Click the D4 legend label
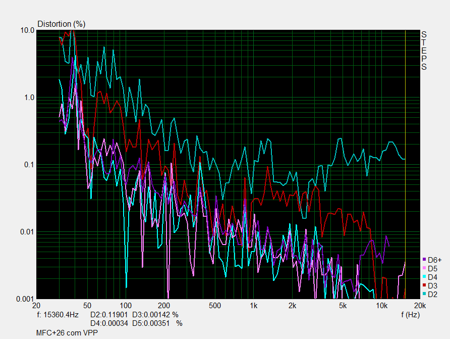Image resolution: width=450 pixels, height=339 pixels. click(x=432, y=277)
